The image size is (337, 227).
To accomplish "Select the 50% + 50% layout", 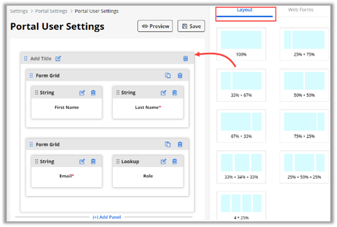I will (x=304, y=83).
